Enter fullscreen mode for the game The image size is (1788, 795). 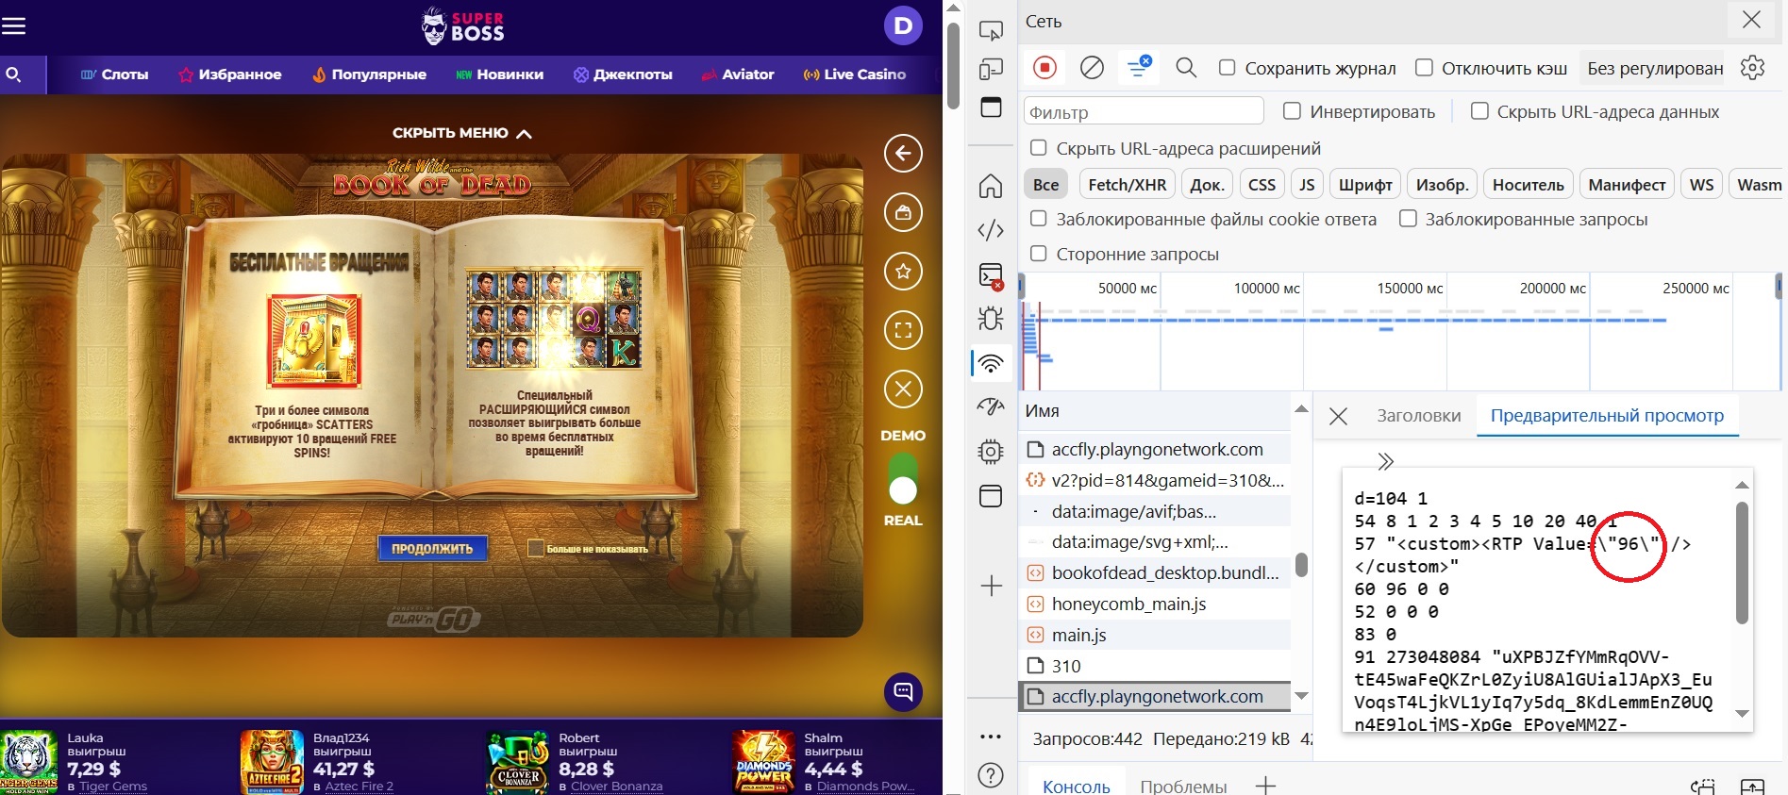point(903,330)
